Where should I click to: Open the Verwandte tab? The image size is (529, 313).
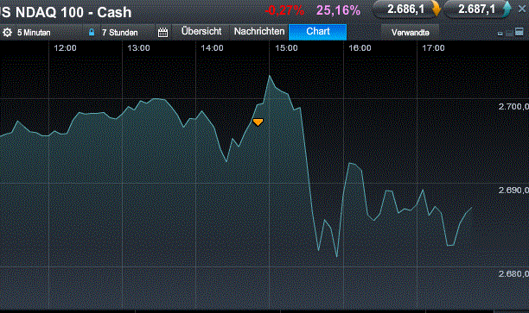click(411, 32)
